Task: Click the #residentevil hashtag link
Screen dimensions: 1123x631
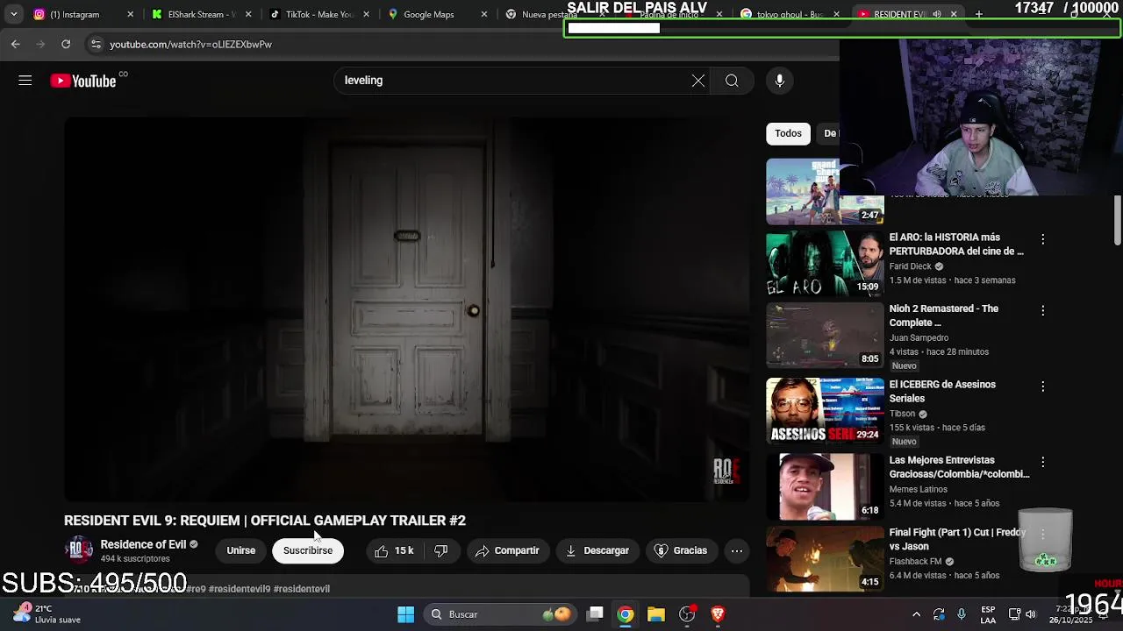Action: click(x=302, y=589)
